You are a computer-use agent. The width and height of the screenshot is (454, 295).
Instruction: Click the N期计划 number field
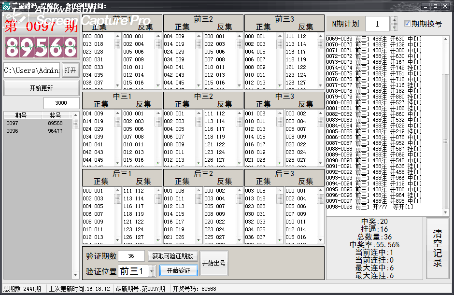pyautogui.click(x=377, y=24)
